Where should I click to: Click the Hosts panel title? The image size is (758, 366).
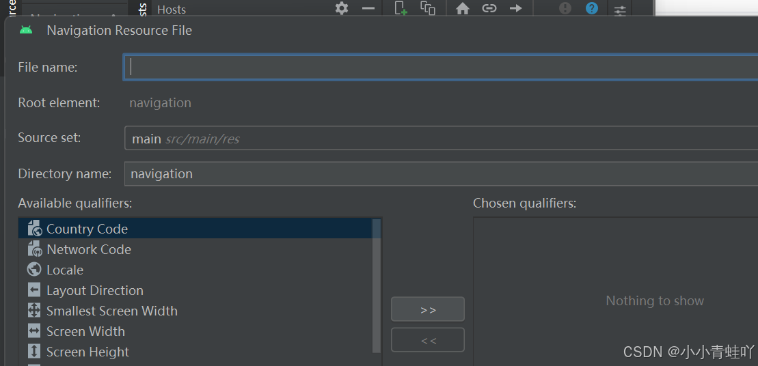coord(172,9)
